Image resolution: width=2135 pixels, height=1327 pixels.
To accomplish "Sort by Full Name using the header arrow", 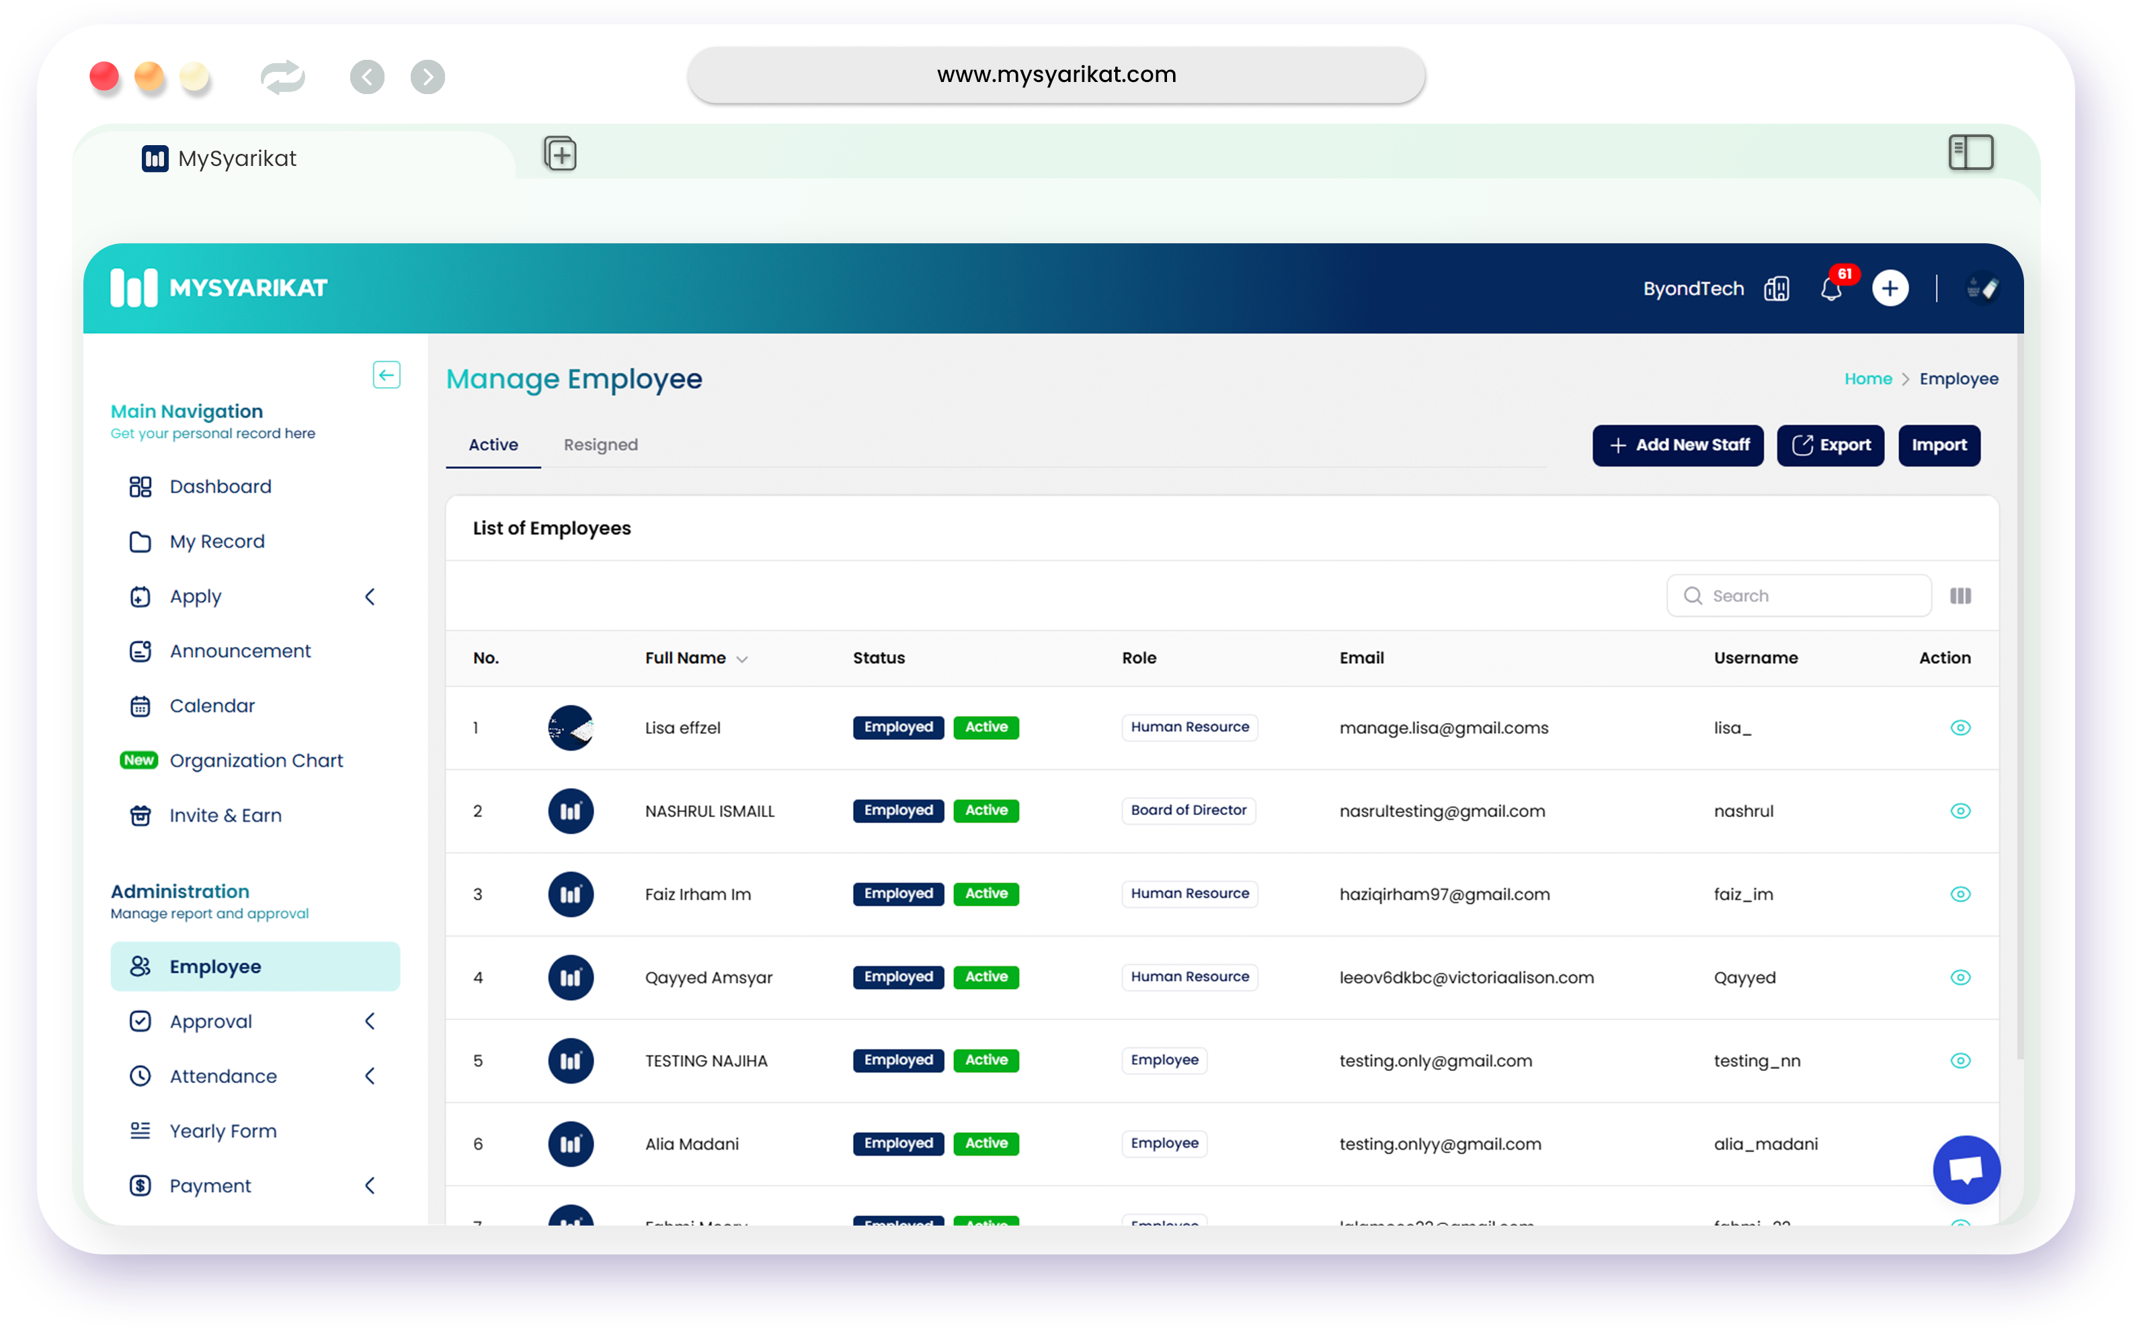I will tap(742, 660).
